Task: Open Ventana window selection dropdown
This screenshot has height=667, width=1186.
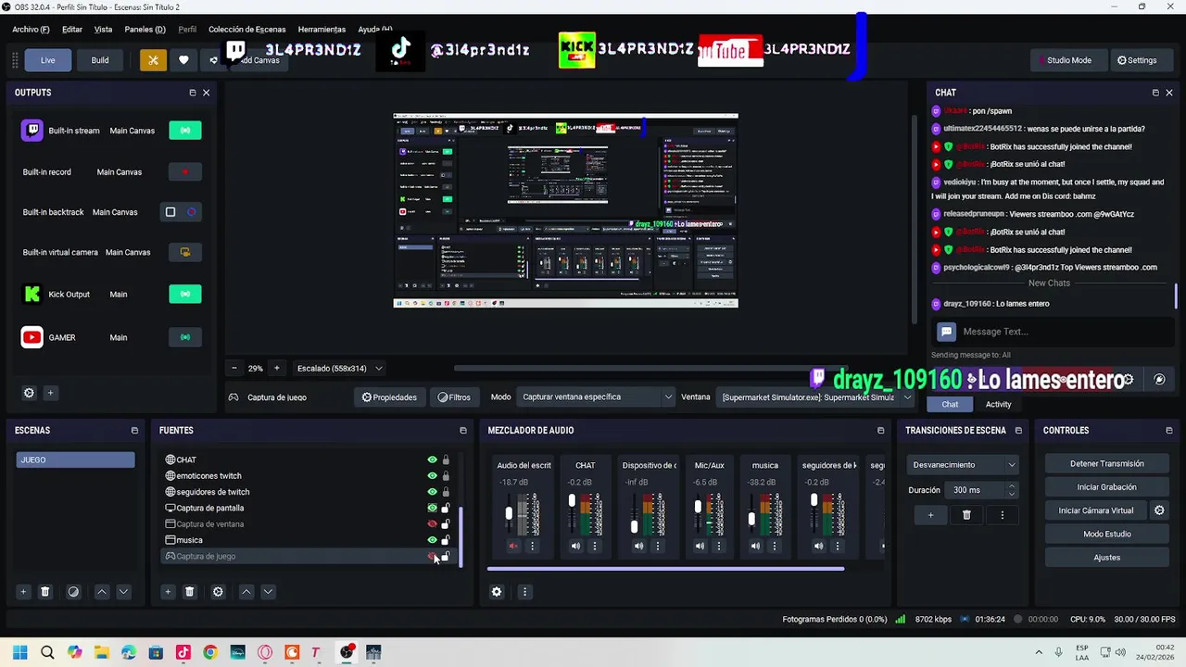Action: coord(815,396)
